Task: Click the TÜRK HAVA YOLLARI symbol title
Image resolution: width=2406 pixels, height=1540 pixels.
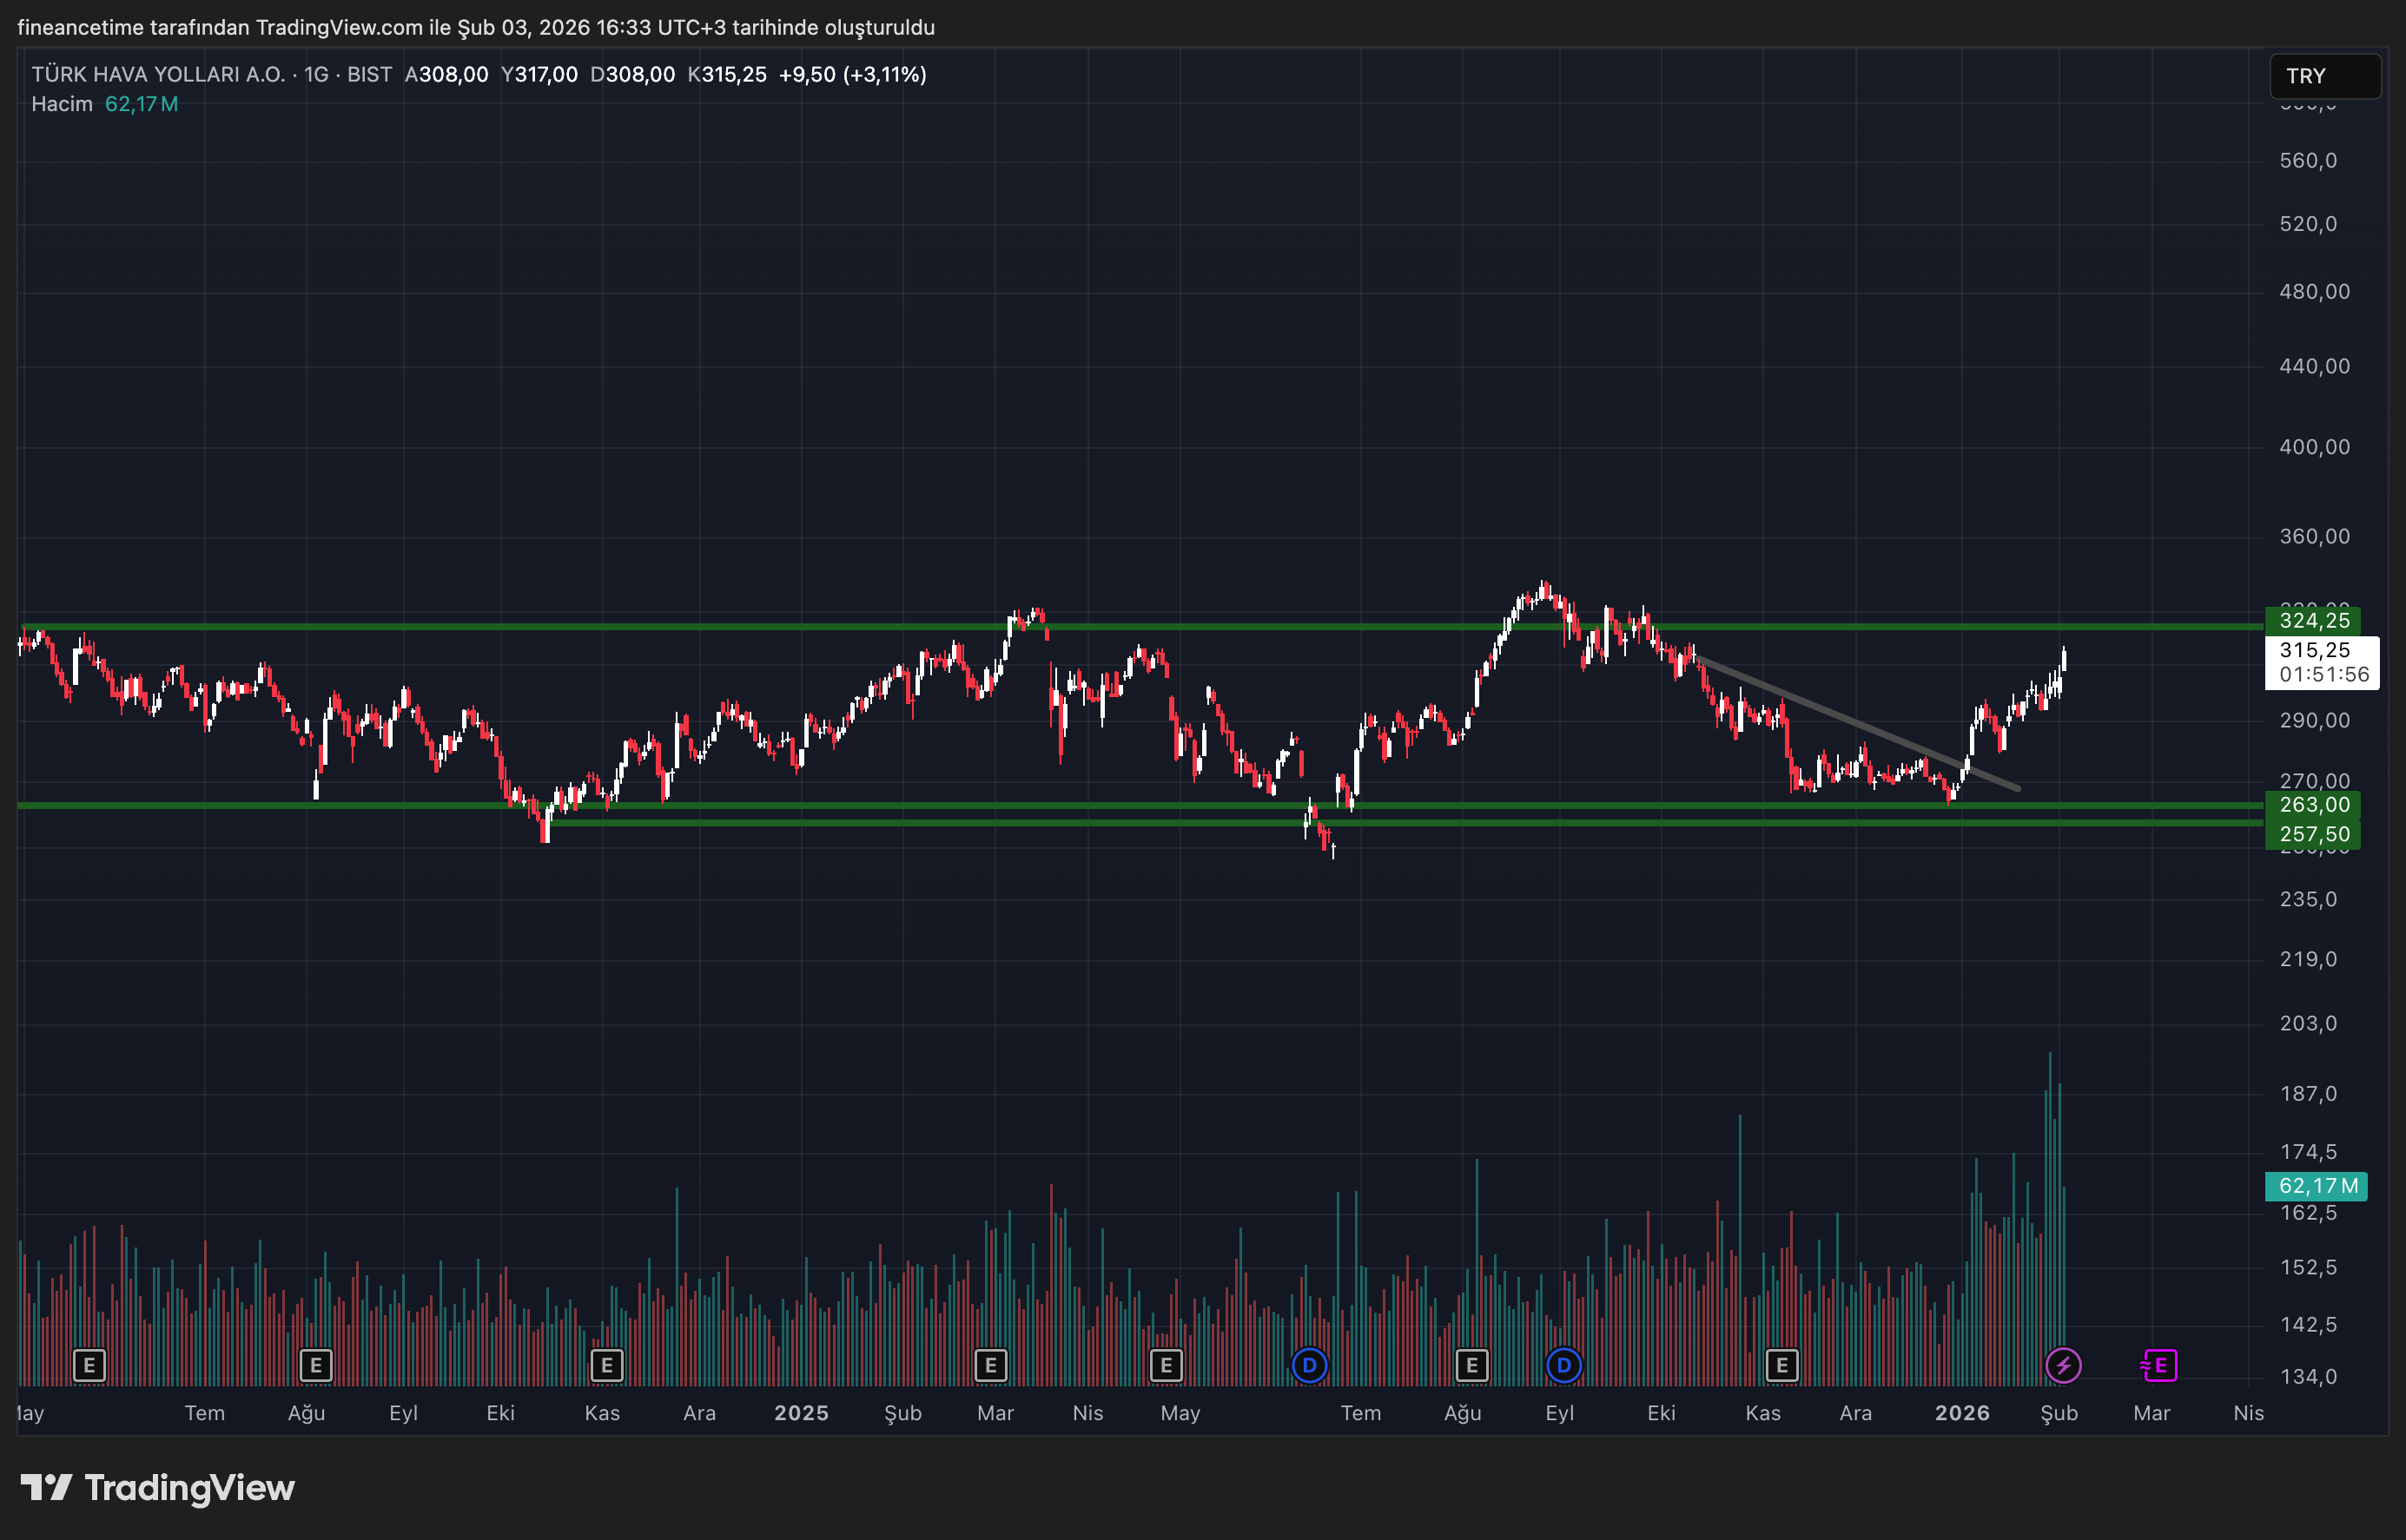Action: pos(158,75)
